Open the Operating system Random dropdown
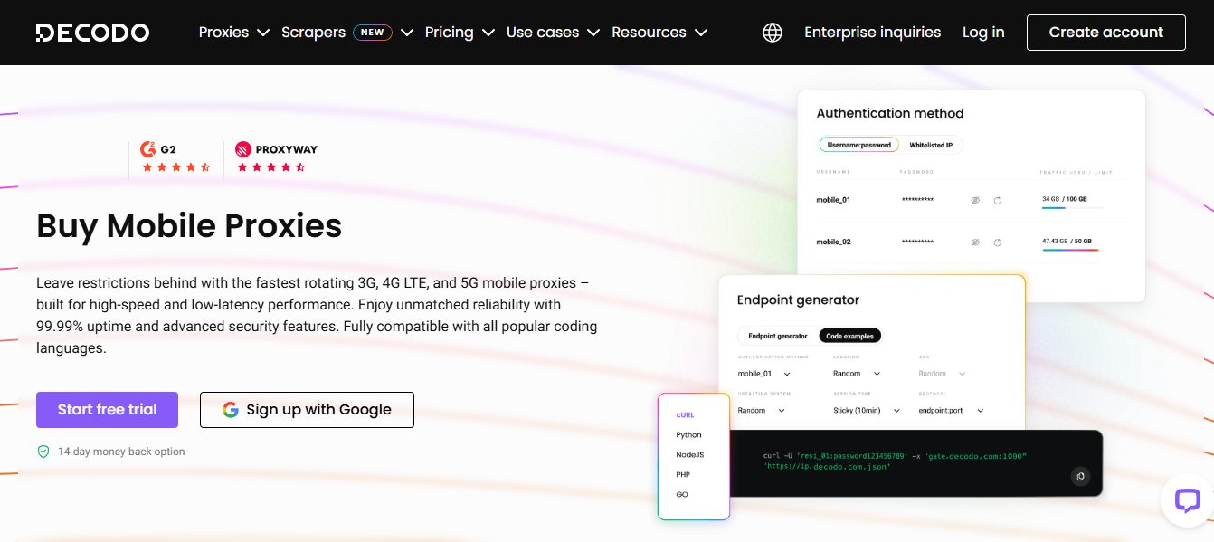 click(x=761, y=411)
